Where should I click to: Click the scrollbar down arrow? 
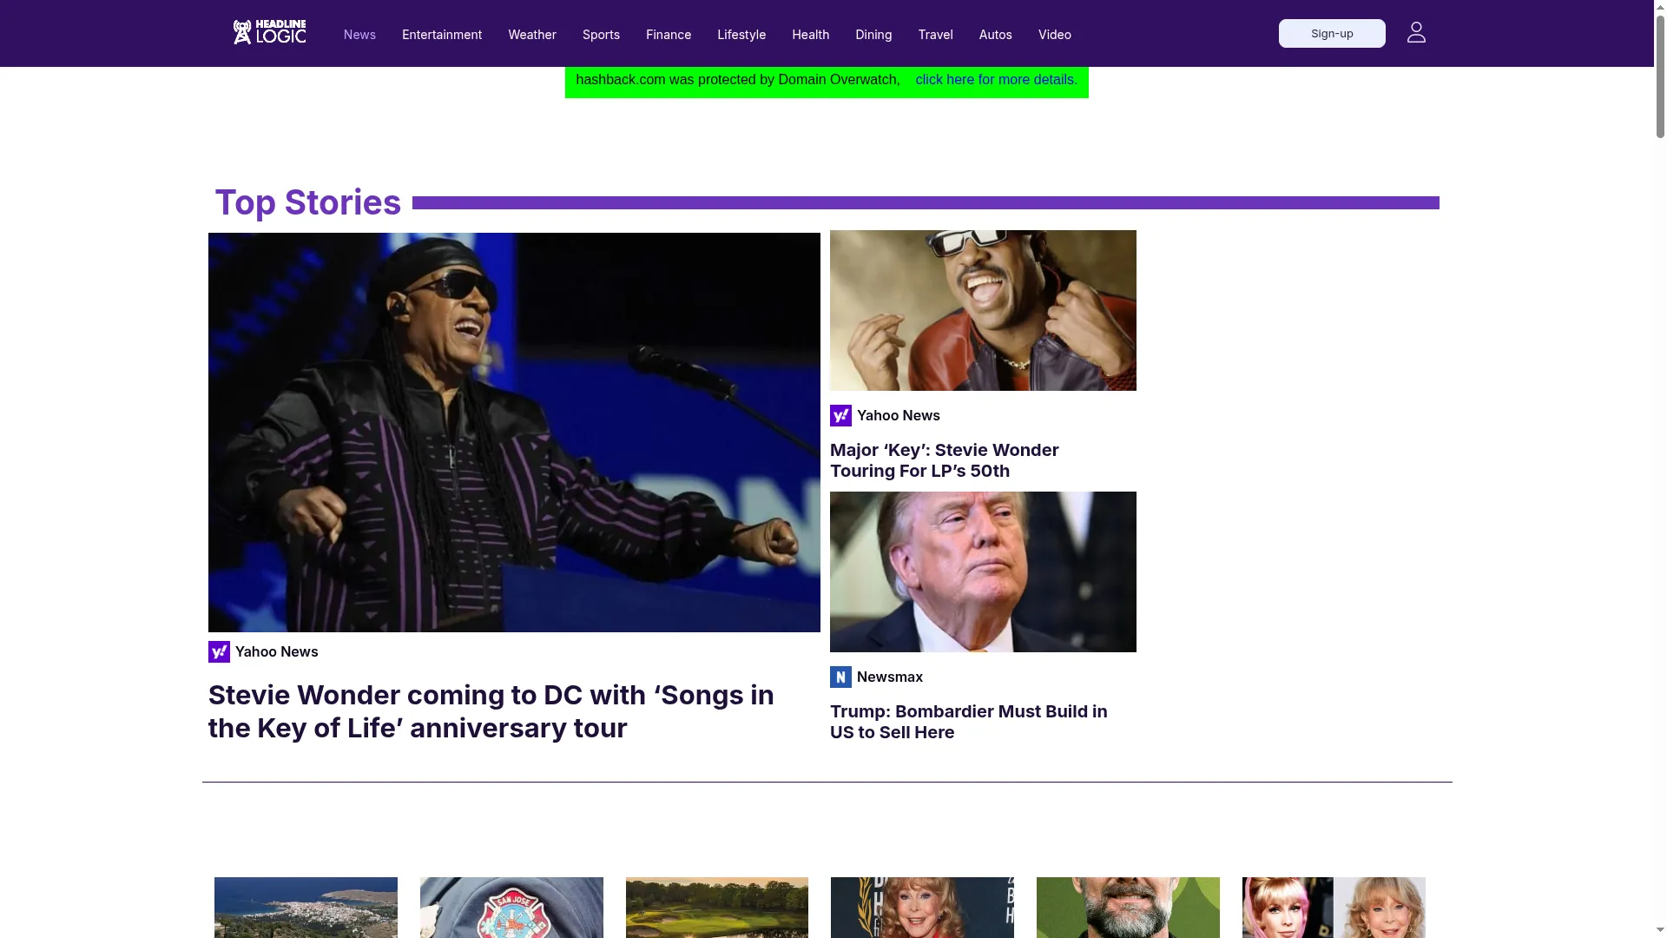(1660, 931)
